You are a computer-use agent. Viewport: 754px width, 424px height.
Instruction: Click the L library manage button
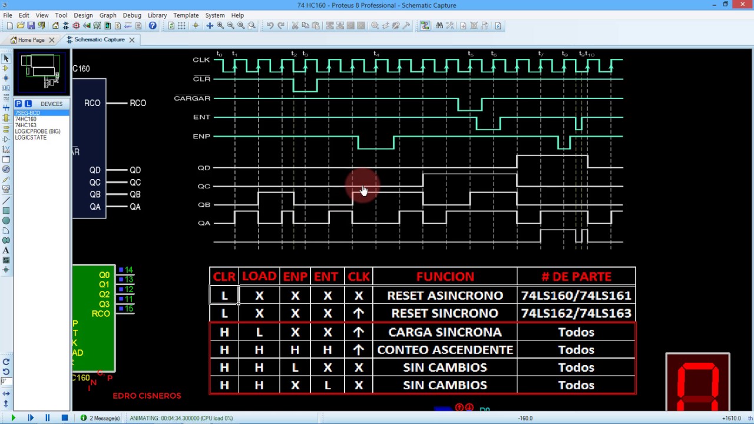tap(28, 104)
